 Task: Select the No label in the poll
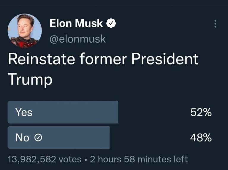[x=22, y=138]
